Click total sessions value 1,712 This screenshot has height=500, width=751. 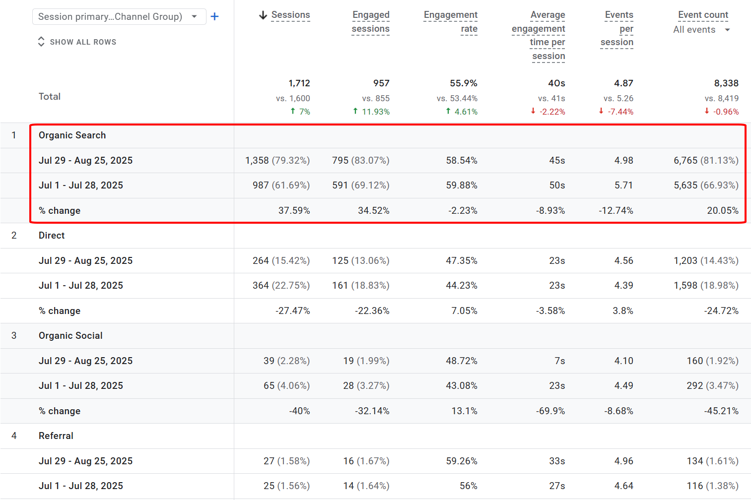(299, 83)
